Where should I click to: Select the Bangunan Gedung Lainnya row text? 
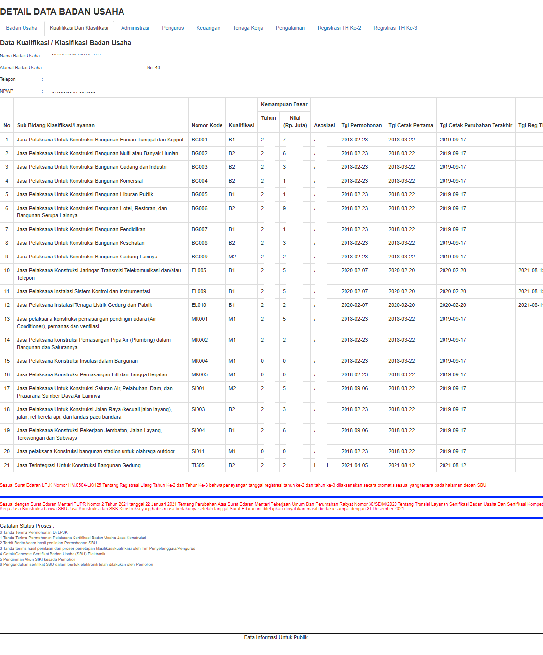[x=87, y=257]
